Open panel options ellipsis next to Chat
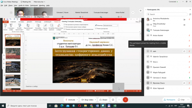 pyautogui.click(x=188, y=100)
